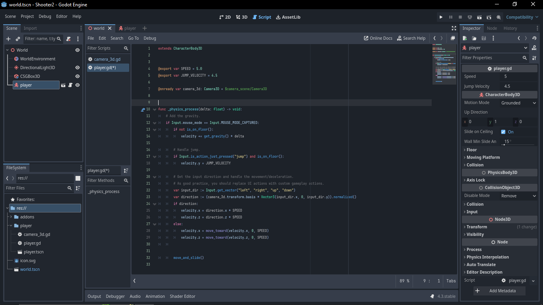Toggle player node visibility eye
This screenshot has height=305, width=543.
[78, 85]
